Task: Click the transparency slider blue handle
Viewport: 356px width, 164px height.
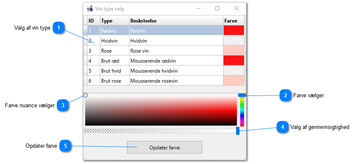Action: click(238, 131)
